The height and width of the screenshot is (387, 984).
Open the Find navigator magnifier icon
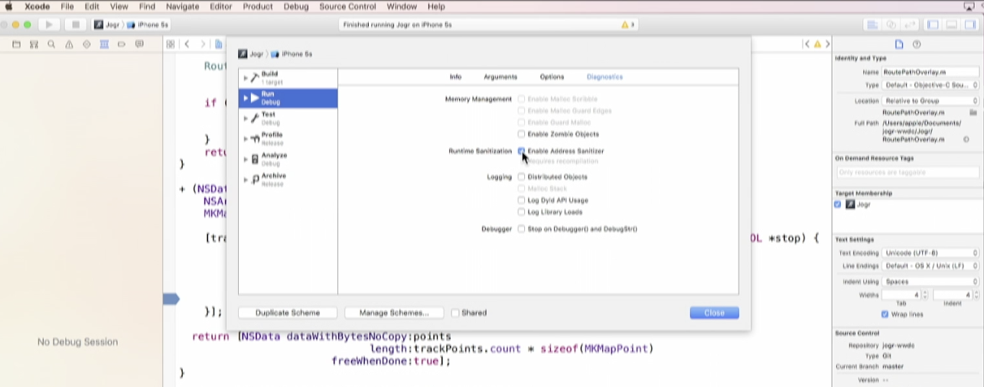[51, 44]
